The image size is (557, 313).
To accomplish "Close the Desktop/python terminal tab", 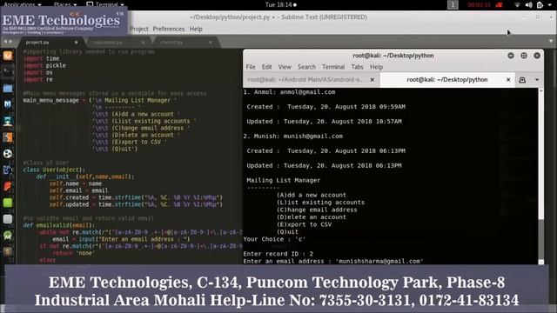I will [508, 80].
